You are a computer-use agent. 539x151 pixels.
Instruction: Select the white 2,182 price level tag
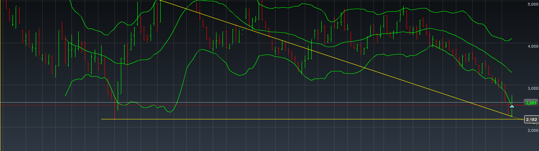click(531, 119)
